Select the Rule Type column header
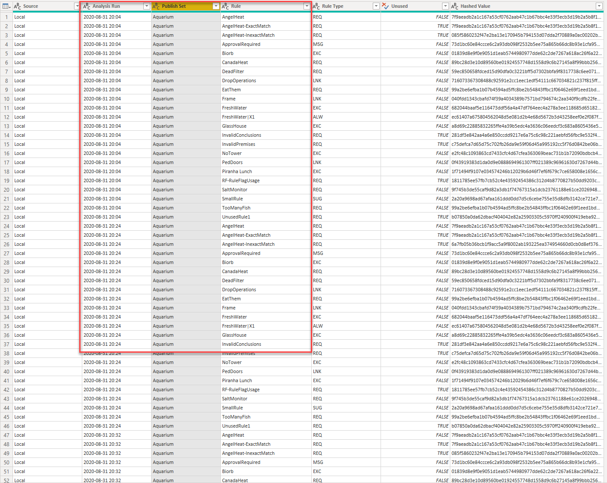 pyautogui.click(x=346, y=6)
